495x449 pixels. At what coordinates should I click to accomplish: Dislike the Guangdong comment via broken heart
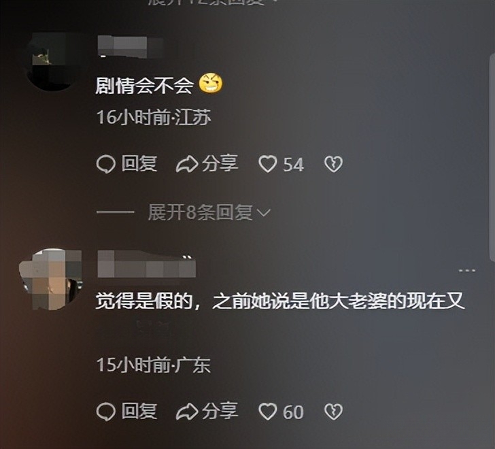(333, 412)
